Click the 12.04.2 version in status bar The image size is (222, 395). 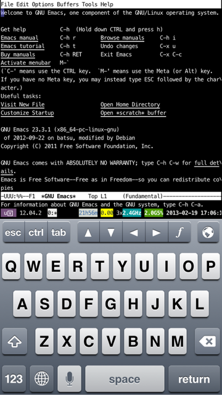[30, 213]
